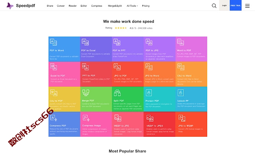Click the Word to PDF tile icon
255x159 pixels.
[x=180, y=42]
